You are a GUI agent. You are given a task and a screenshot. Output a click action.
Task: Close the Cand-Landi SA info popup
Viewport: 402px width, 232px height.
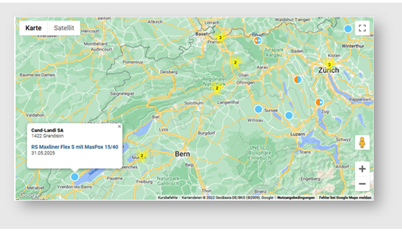point(119,127)
